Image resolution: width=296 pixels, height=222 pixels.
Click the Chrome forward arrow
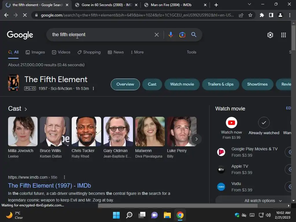16,15
